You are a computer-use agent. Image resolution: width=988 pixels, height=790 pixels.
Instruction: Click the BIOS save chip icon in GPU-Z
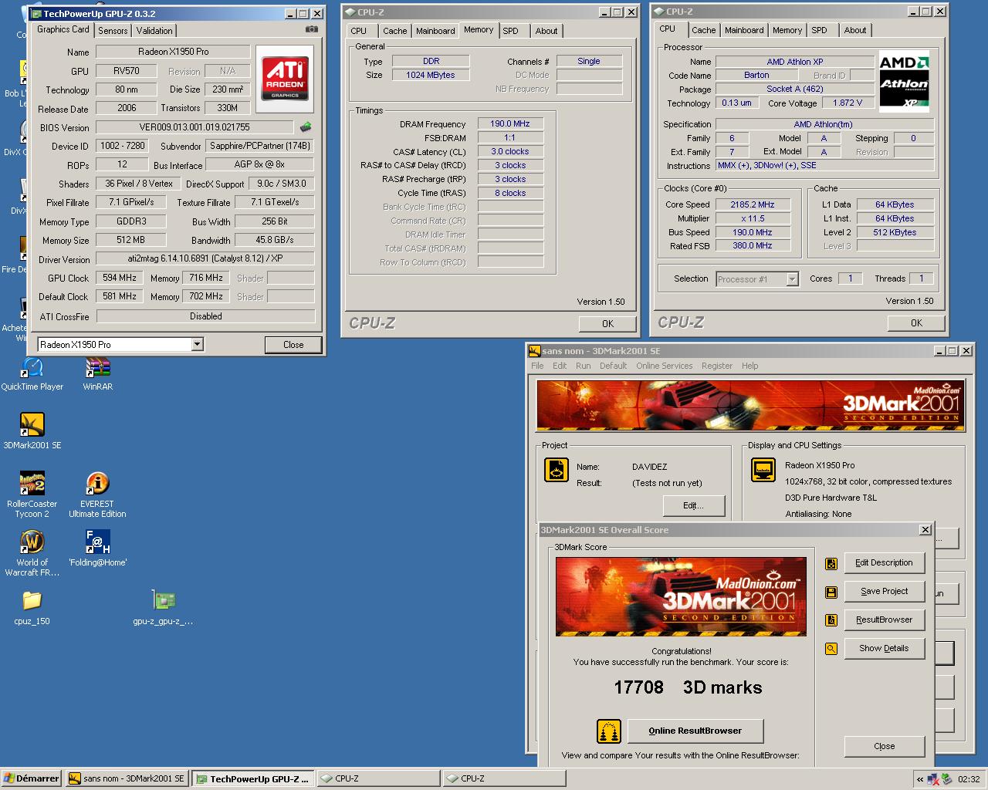[x=306, y=127]
